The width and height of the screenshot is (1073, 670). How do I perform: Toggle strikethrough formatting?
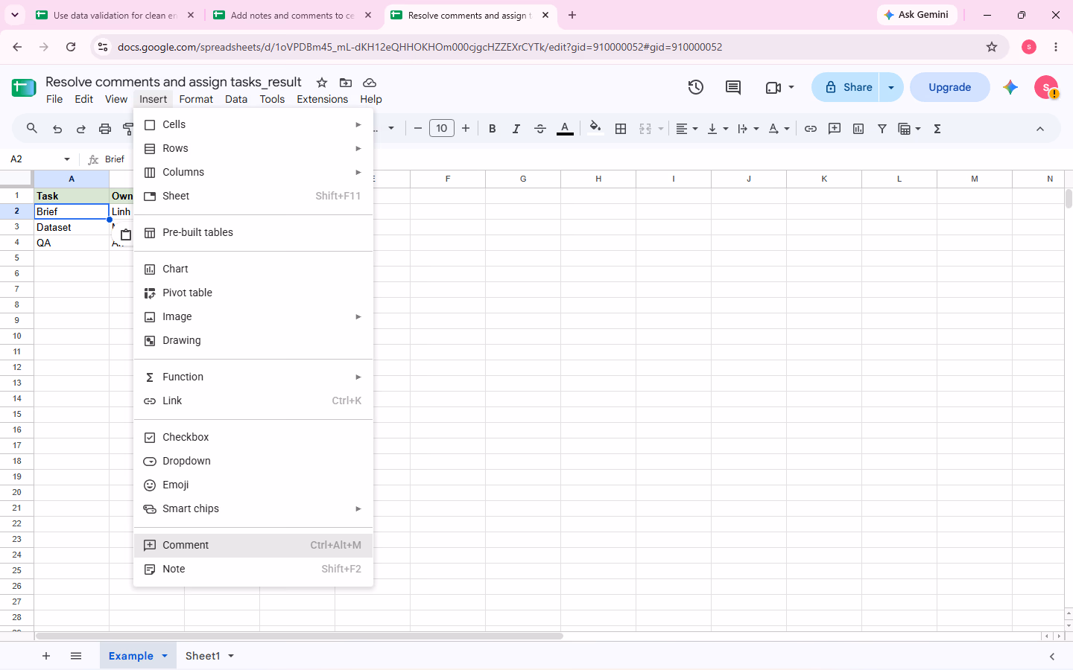tap(540, 129)
